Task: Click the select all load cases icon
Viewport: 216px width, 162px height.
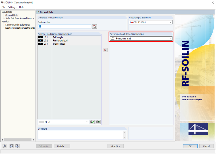Action: click(x=92, y=122)
